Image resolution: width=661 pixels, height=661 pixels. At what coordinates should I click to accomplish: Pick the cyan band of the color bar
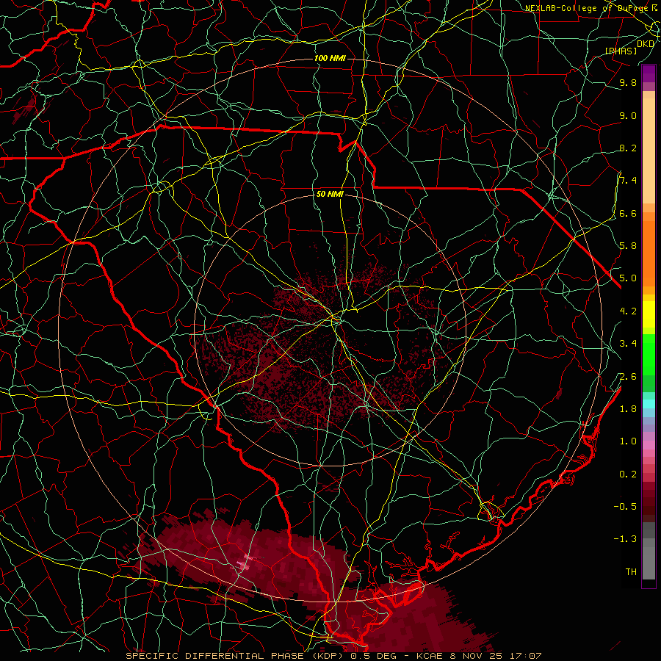pos(649,404)
